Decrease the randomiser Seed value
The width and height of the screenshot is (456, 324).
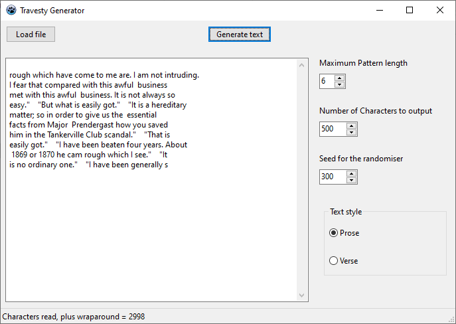point(351,180)
